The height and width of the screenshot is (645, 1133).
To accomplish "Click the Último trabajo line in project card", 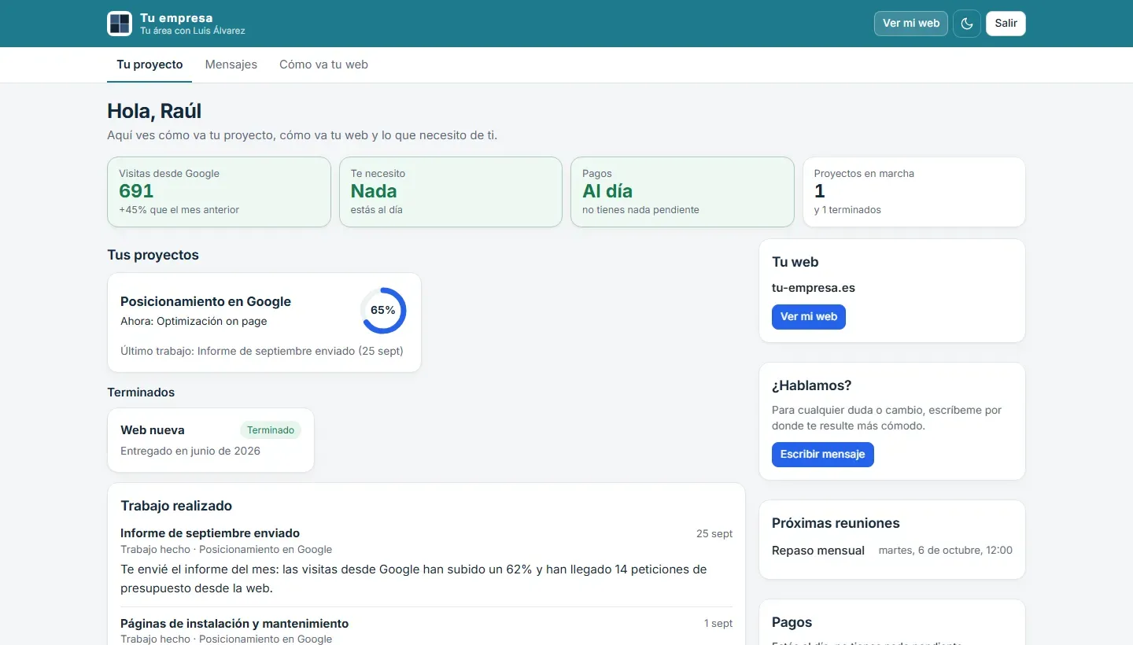I will click(x=262, y=351).
